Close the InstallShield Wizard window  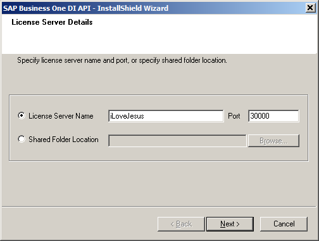pyautogui.click(x=310, y=8)
